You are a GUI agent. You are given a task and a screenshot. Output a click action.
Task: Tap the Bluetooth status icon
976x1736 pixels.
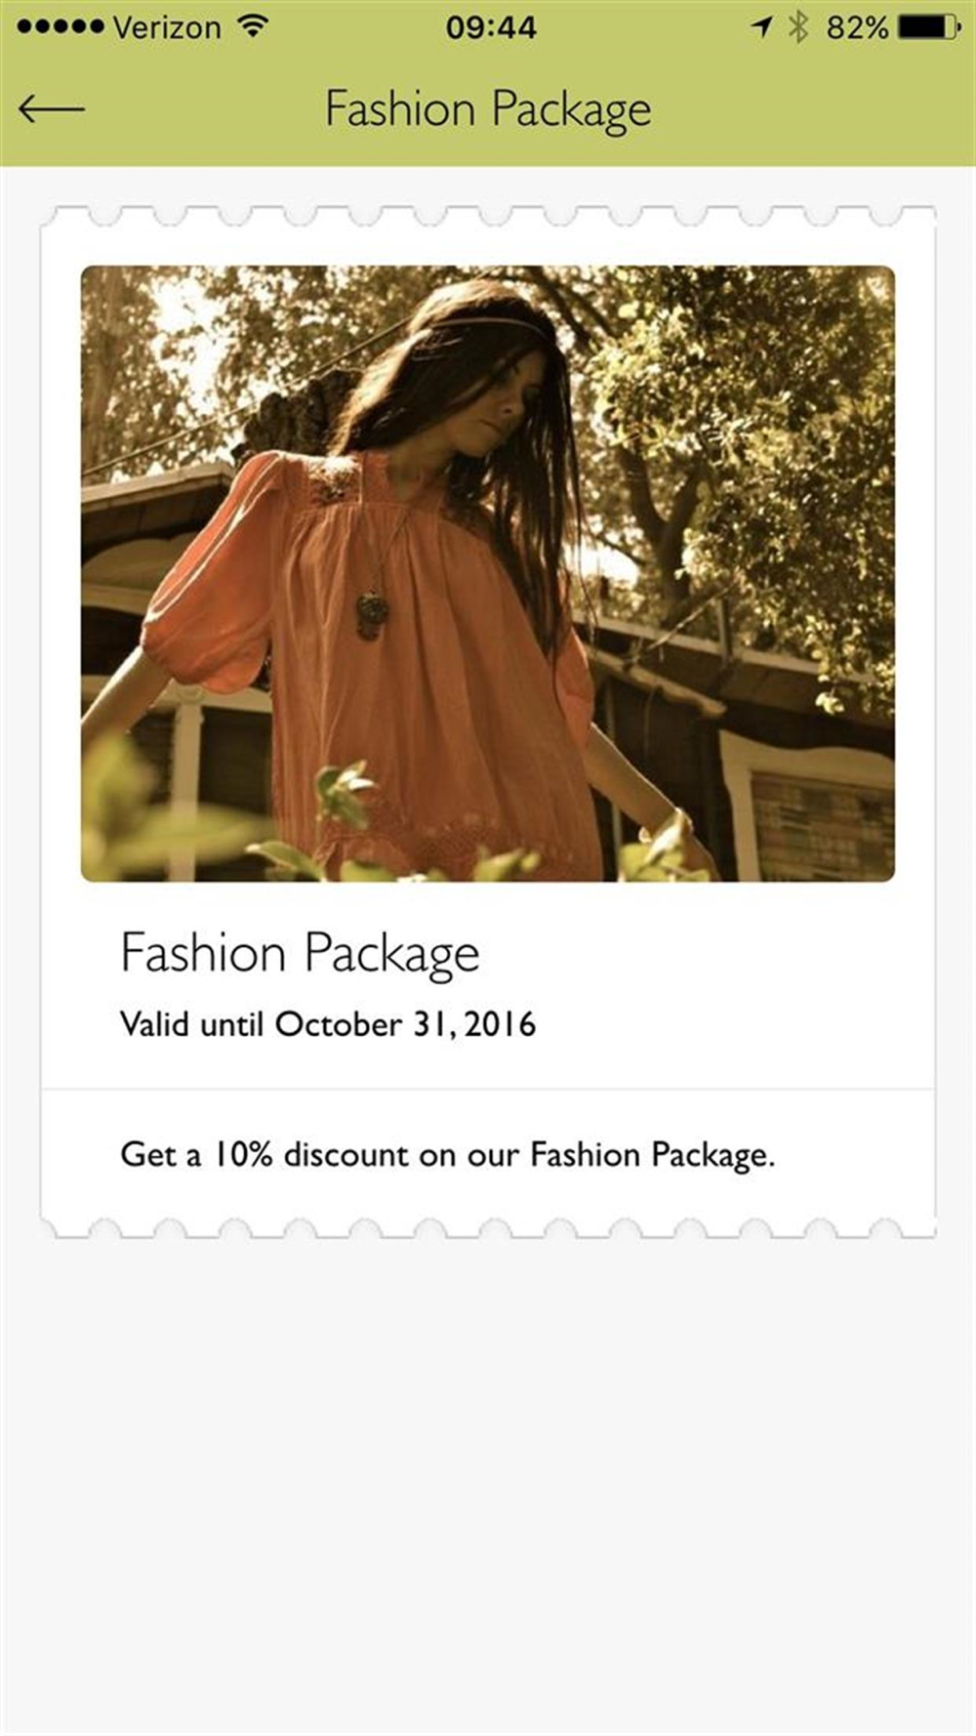pos(798,26)
